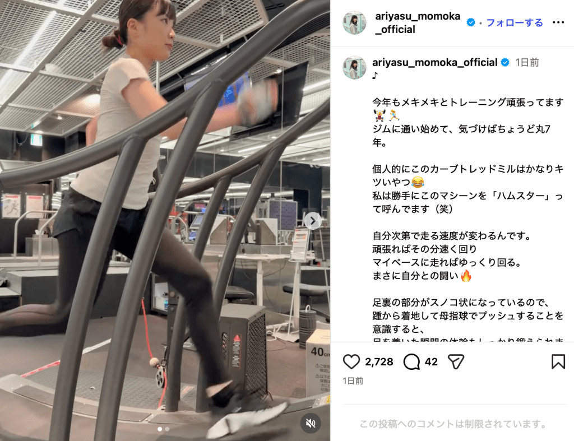Open the header ariyasu_momoka_official username
This screenshot has width=574, height=441.
(417, 22)
